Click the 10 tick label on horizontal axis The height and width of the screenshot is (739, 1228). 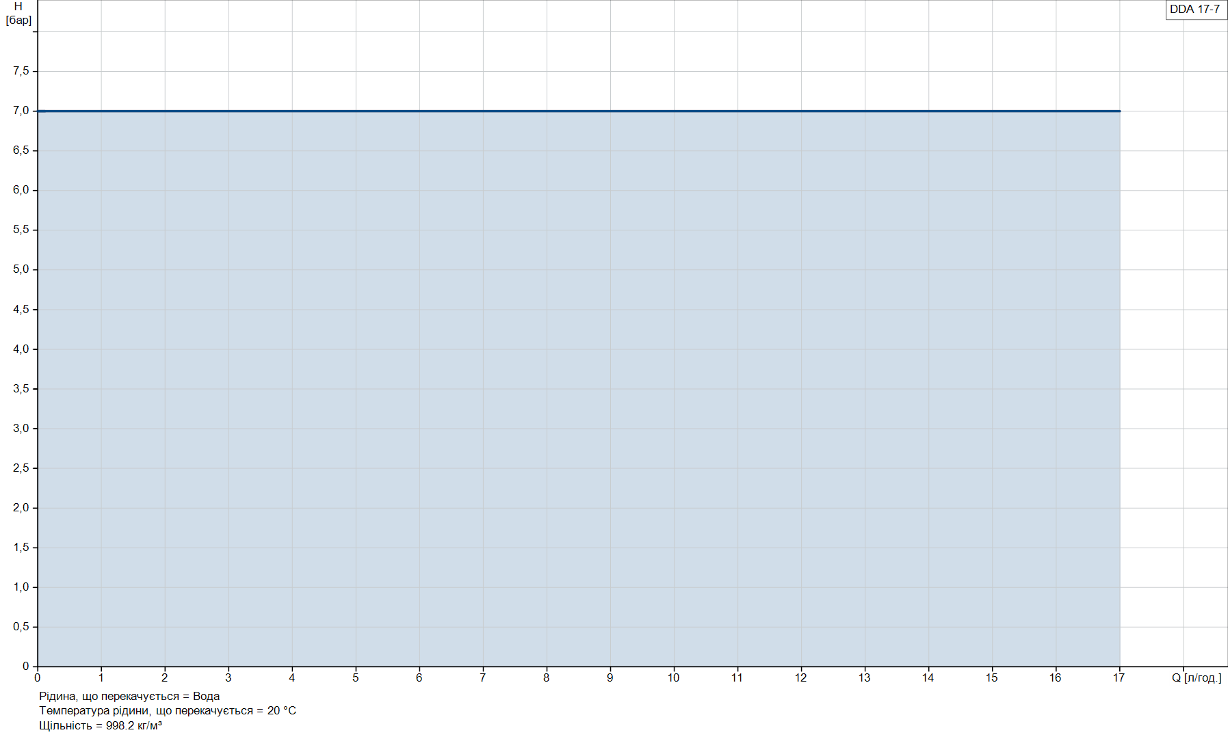[x=673, y=677]
